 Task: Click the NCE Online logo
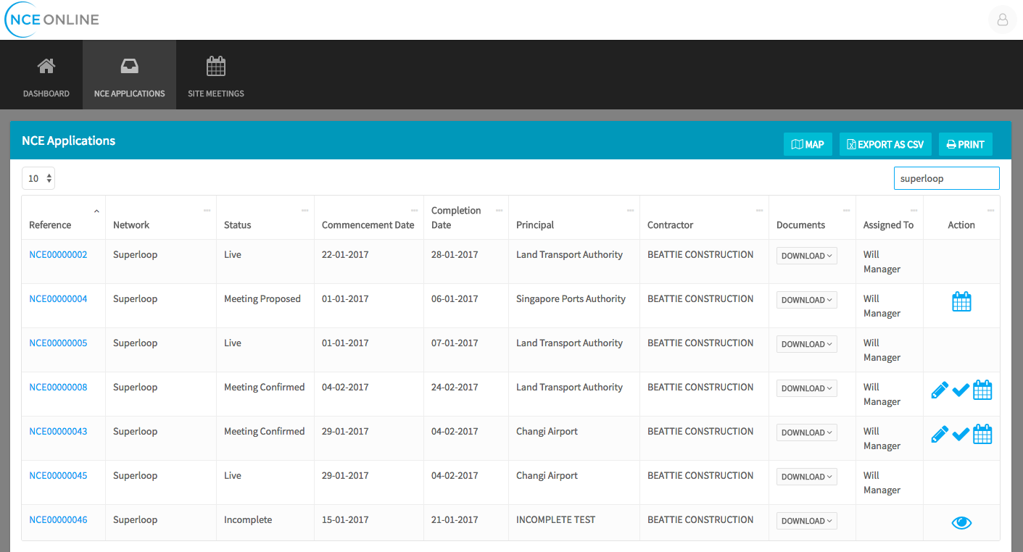click(52, 20)
